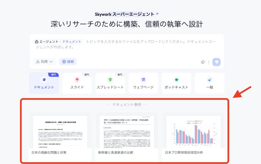This screenshot has width=261, height=164.
Task: Click the 日本プロ野球現役球団分析 title text
Action: click(184, 152)
